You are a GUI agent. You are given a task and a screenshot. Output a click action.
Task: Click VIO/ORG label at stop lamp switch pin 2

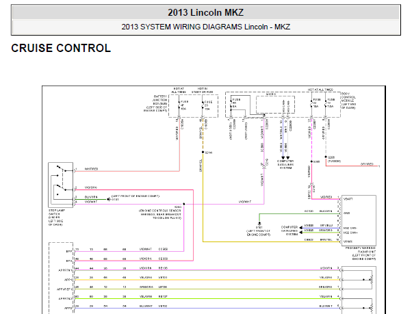click(x=90, y=187)
